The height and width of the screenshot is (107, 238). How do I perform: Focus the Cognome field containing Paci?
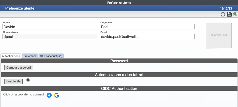(x=147, y=27)
